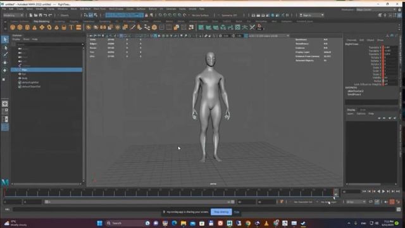Toggle Auto Keyframe button
405x228 pixels.
pyautogui.click(x=392, y=202)
